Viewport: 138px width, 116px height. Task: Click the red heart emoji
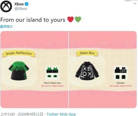71,19
